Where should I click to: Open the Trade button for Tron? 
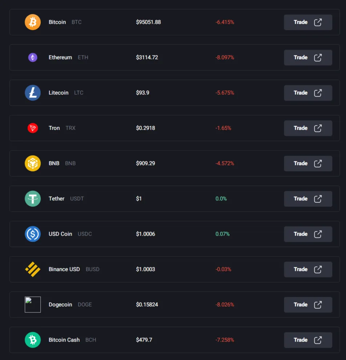point(308,128)
